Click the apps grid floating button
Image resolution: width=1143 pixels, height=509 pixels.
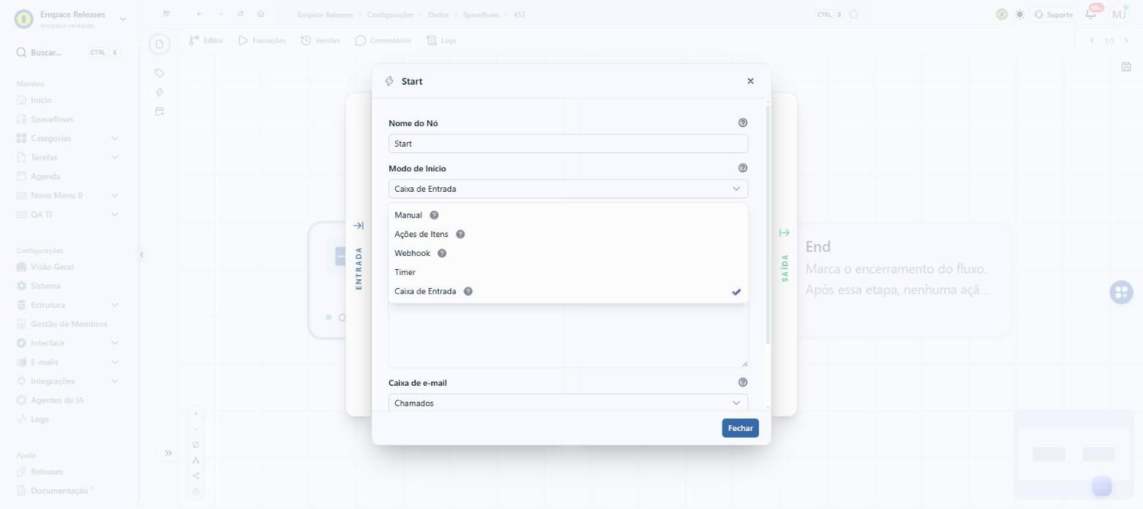click(1121, 292)
